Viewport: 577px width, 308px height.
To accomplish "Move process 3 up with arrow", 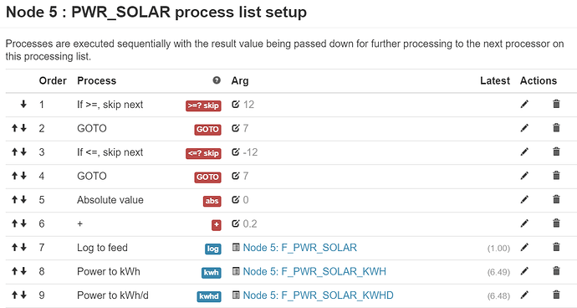I will click(x=15, y=151).
